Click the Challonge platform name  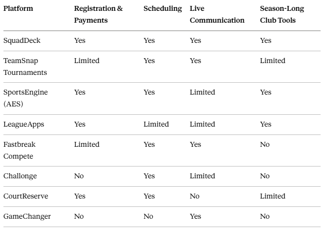20,176
